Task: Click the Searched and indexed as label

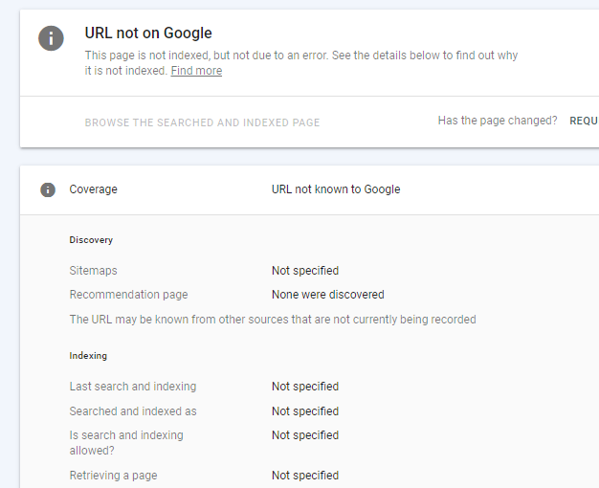Action: (x=133, y=411)
